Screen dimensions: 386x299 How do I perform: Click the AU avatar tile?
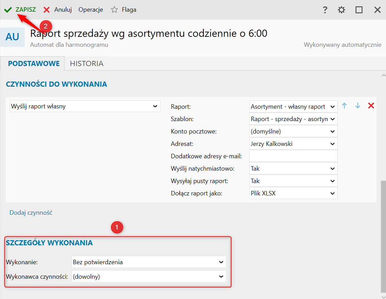(x=12, y=37)
